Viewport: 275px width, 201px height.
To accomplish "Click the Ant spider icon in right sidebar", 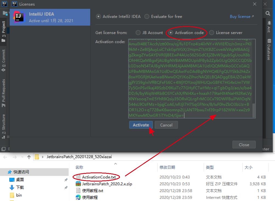I will pyautogui.click(x=269, y=23).
